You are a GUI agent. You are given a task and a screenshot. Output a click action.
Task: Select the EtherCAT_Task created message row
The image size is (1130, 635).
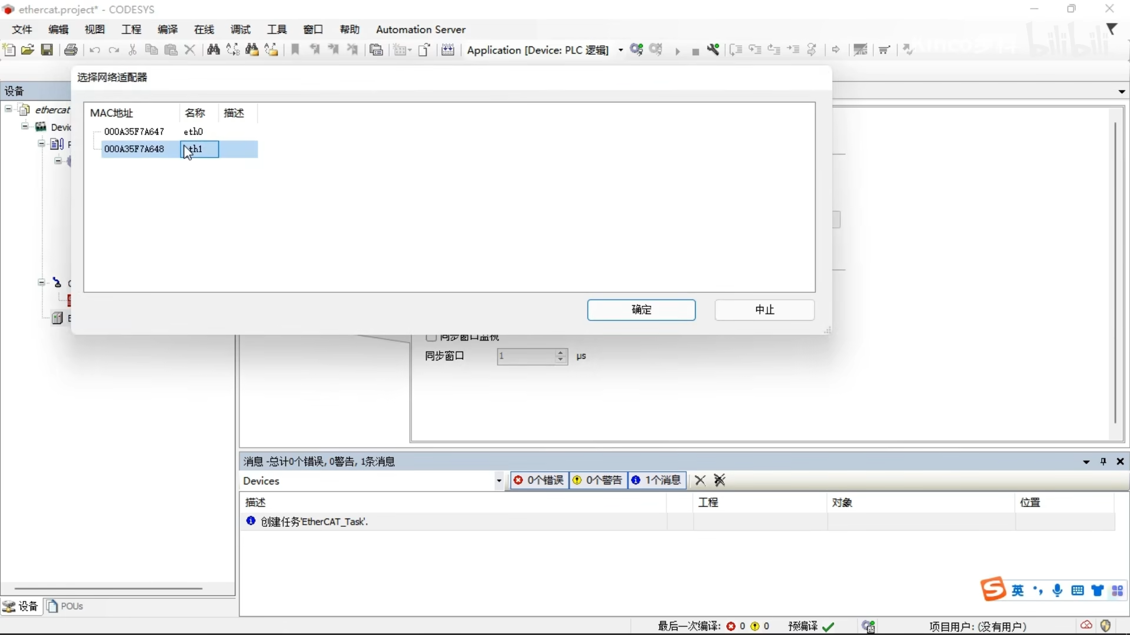[677, 522]
